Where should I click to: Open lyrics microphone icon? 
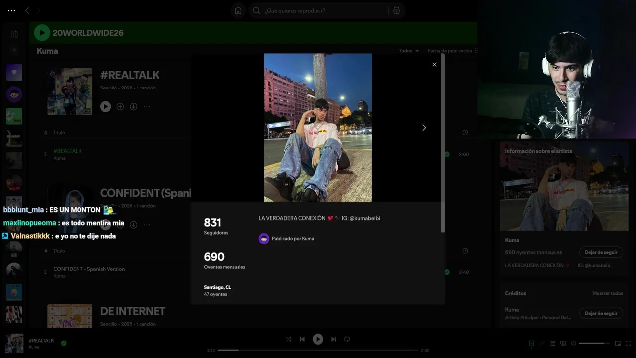tap(542, 343)
